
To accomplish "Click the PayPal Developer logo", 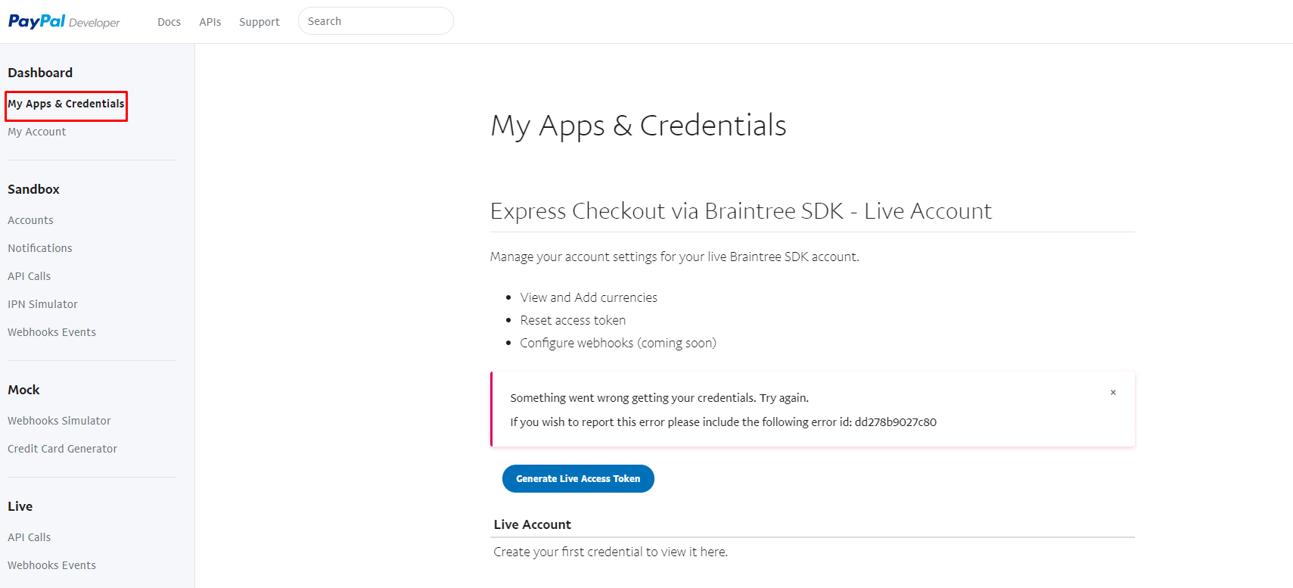I will [64, 21].
